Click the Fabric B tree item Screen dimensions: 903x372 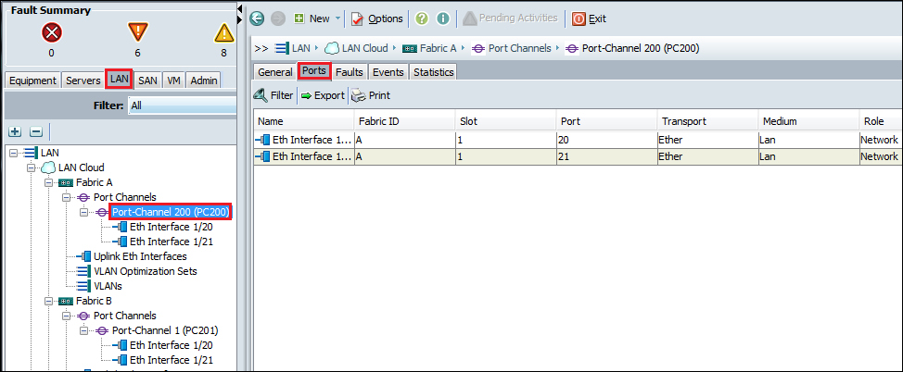[94, 301]
